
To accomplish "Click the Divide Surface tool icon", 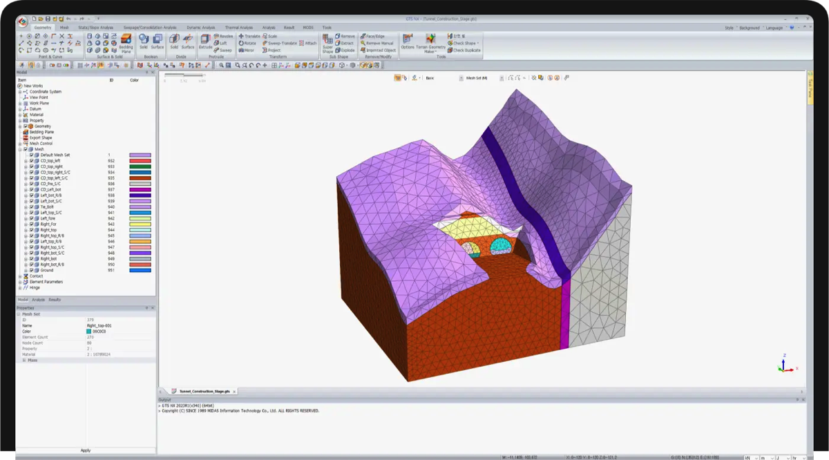I will point(187,41).
